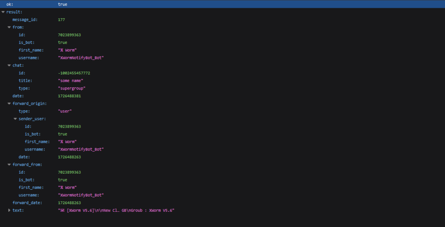Collapse the sender_user node arrow
The image size is (445, 227).
point(15,119)
